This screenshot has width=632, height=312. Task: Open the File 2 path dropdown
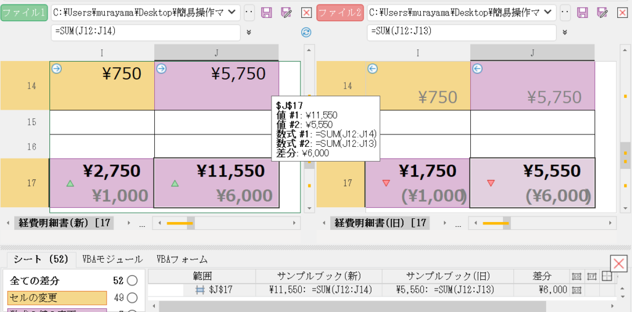click(549, 12)
